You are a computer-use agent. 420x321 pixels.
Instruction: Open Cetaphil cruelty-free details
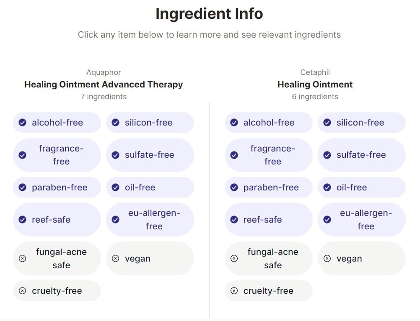click(x=269, y=291)
